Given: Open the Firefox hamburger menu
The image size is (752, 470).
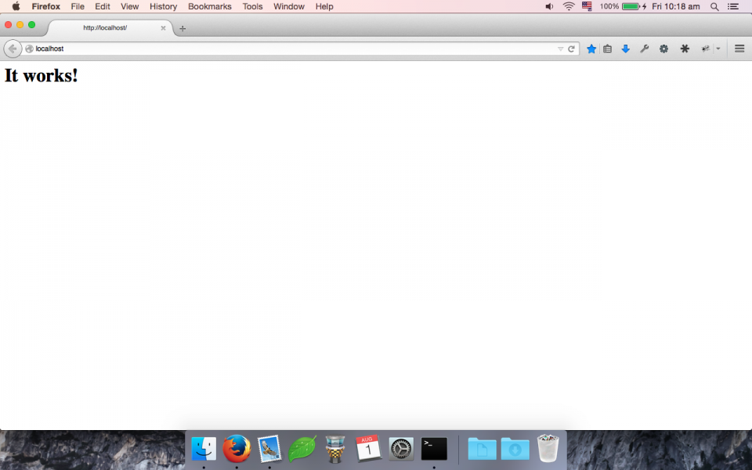Looking at the screenshot, I should tap(739, 49).
